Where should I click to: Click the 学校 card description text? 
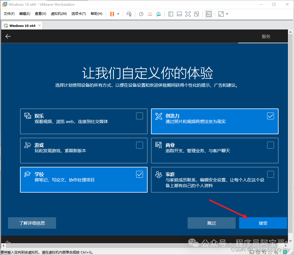(65, 180)
